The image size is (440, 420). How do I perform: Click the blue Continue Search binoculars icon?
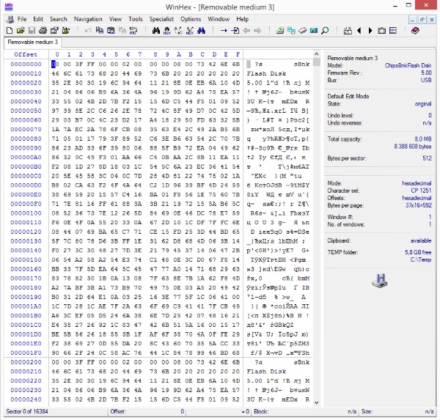coord(201,30)
